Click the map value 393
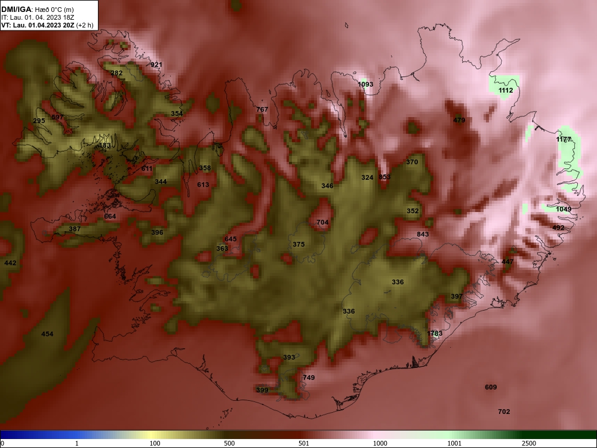Screen dimensions: 597x448 (x=289, y=357)
